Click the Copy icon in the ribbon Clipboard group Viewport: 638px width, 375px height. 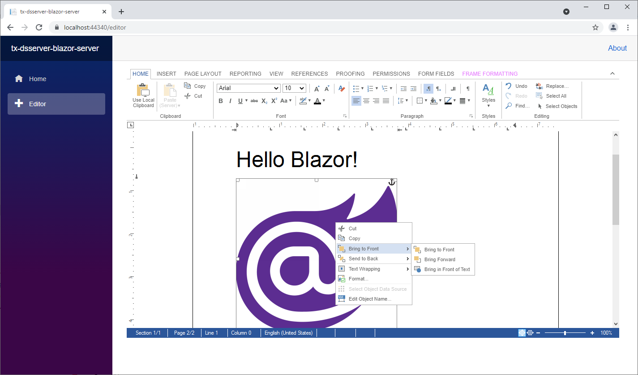click(x=188, y=86)
